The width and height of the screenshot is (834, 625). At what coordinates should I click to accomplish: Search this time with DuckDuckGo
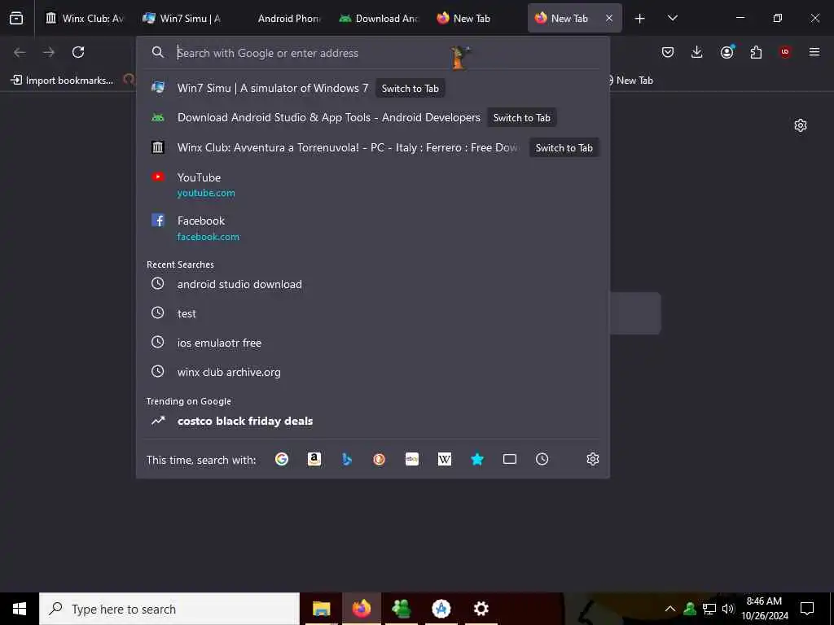[x=380, y=459]
